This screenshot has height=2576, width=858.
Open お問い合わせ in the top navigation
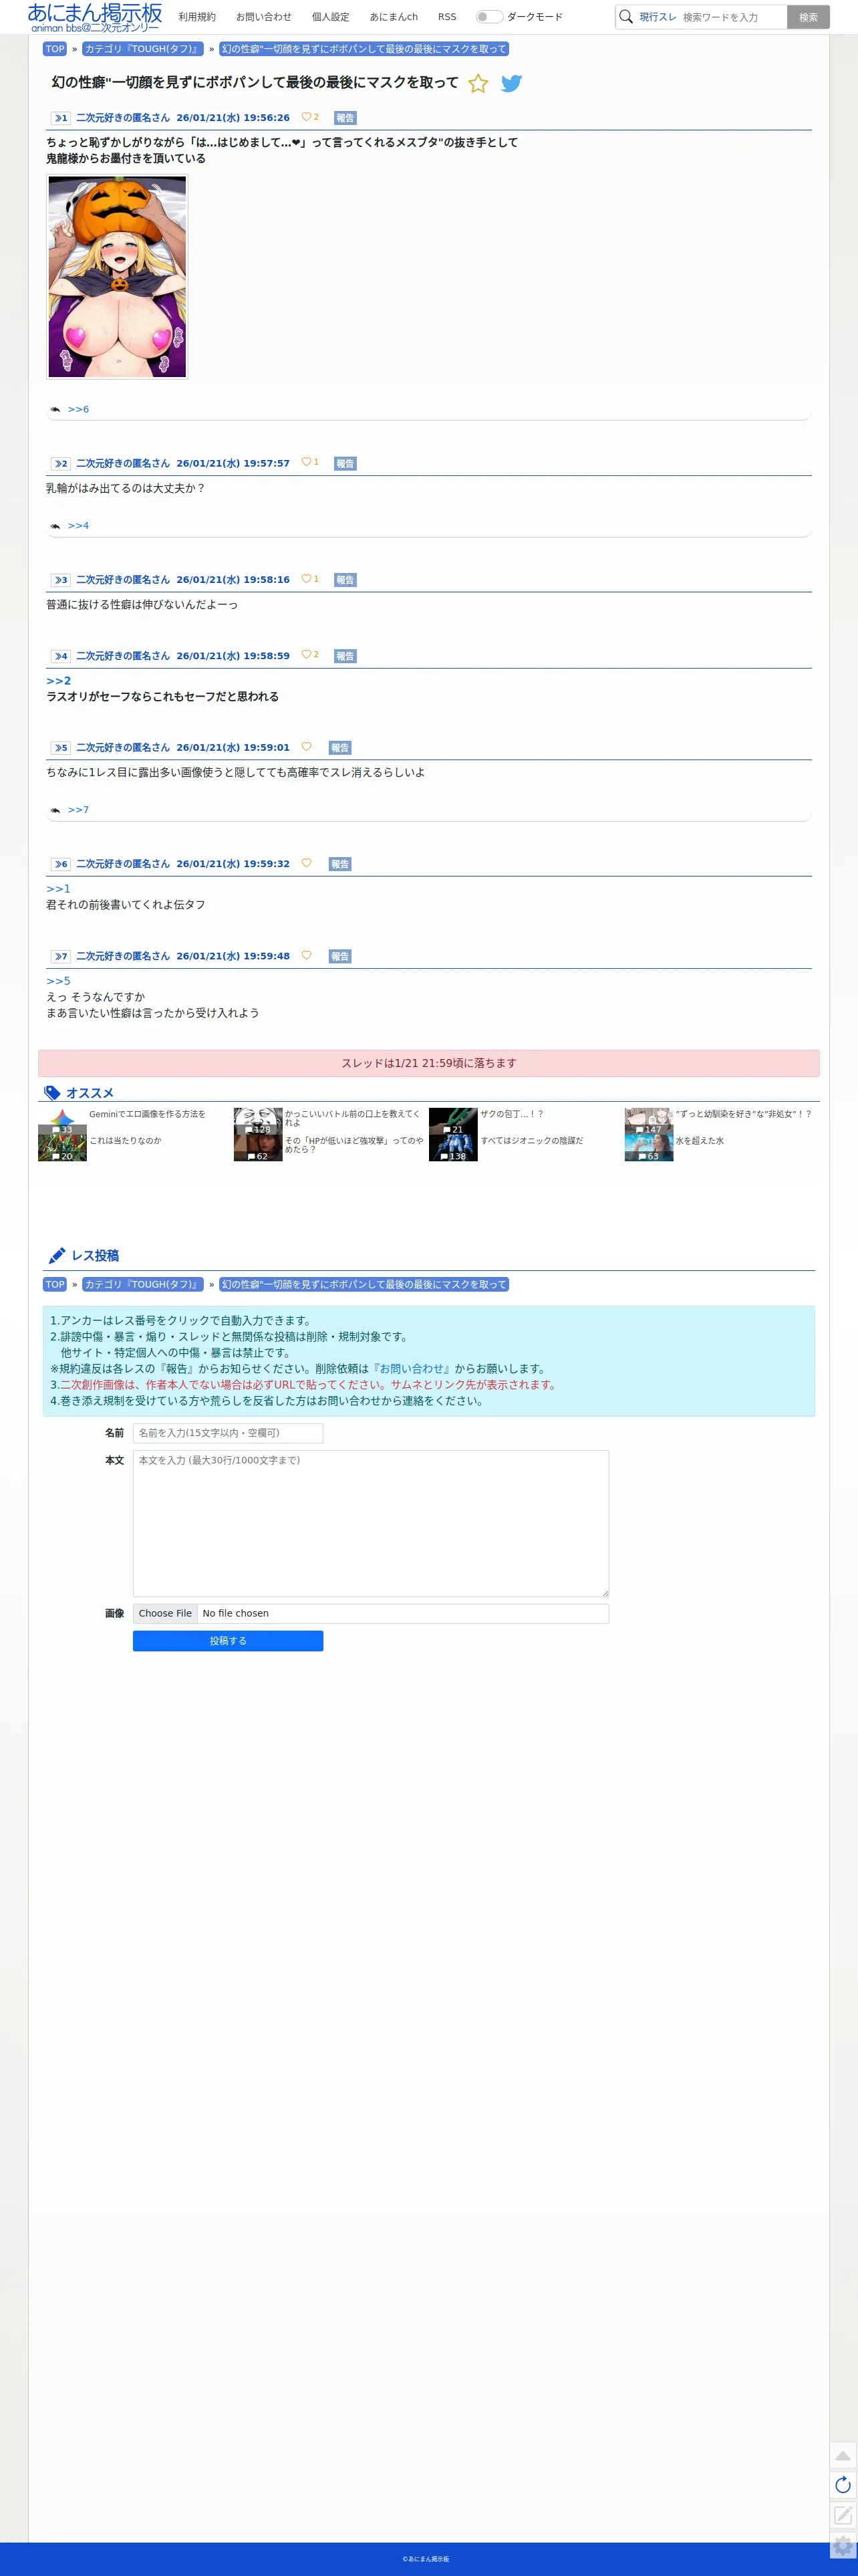tap(264, 17)
